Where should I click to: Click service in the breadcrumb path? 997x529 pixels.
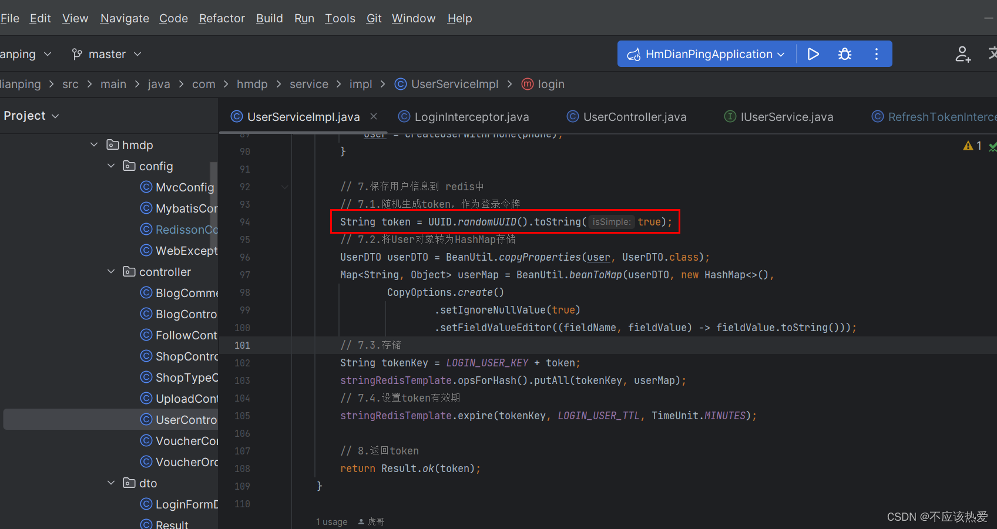click(x=309, y=84)
